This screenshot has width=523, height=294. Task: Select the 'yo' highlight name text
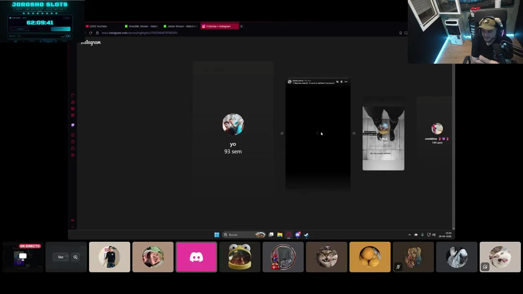pos(233,144)
